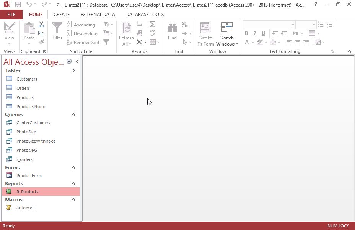The width and height of the screenshot is (355, 230).
Task: Click the Remove Sort button
Action: [83, 43]
